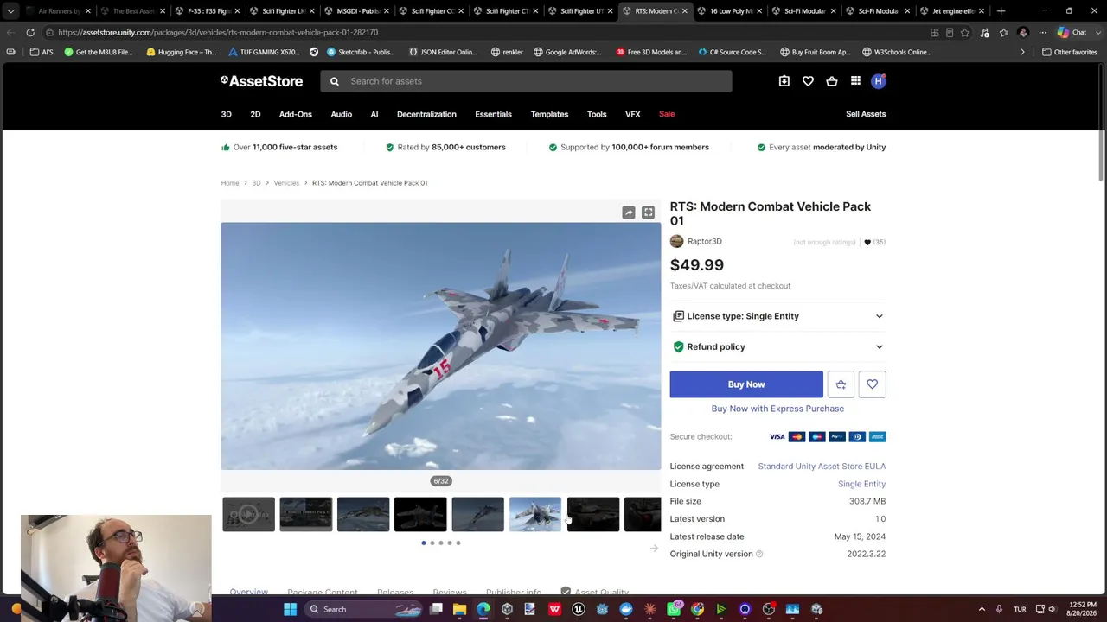The image size is (1107, 622).
Task: Click the Buy Now button
Action: point(746,384)
